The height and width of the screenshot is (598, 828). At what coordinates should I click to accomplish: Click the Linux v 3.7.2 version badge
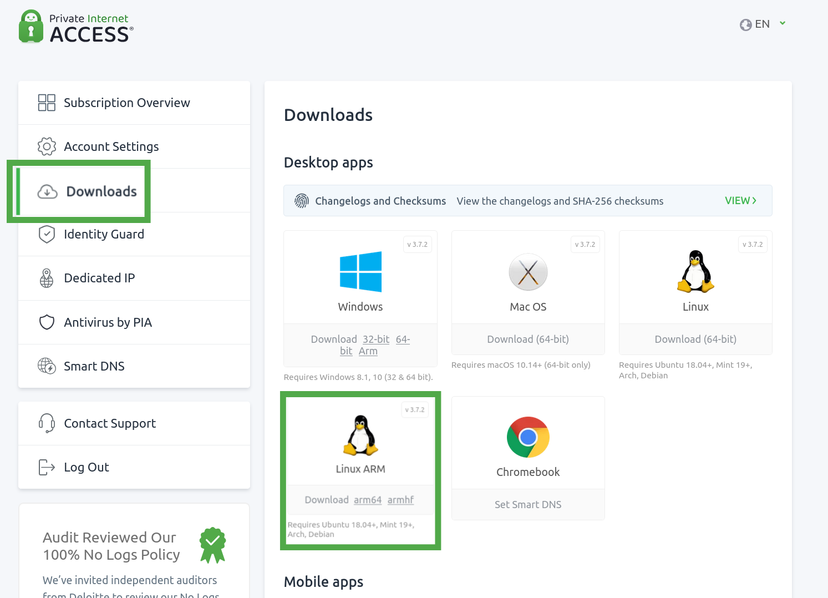pyautogui.click(x=753, y=244)
